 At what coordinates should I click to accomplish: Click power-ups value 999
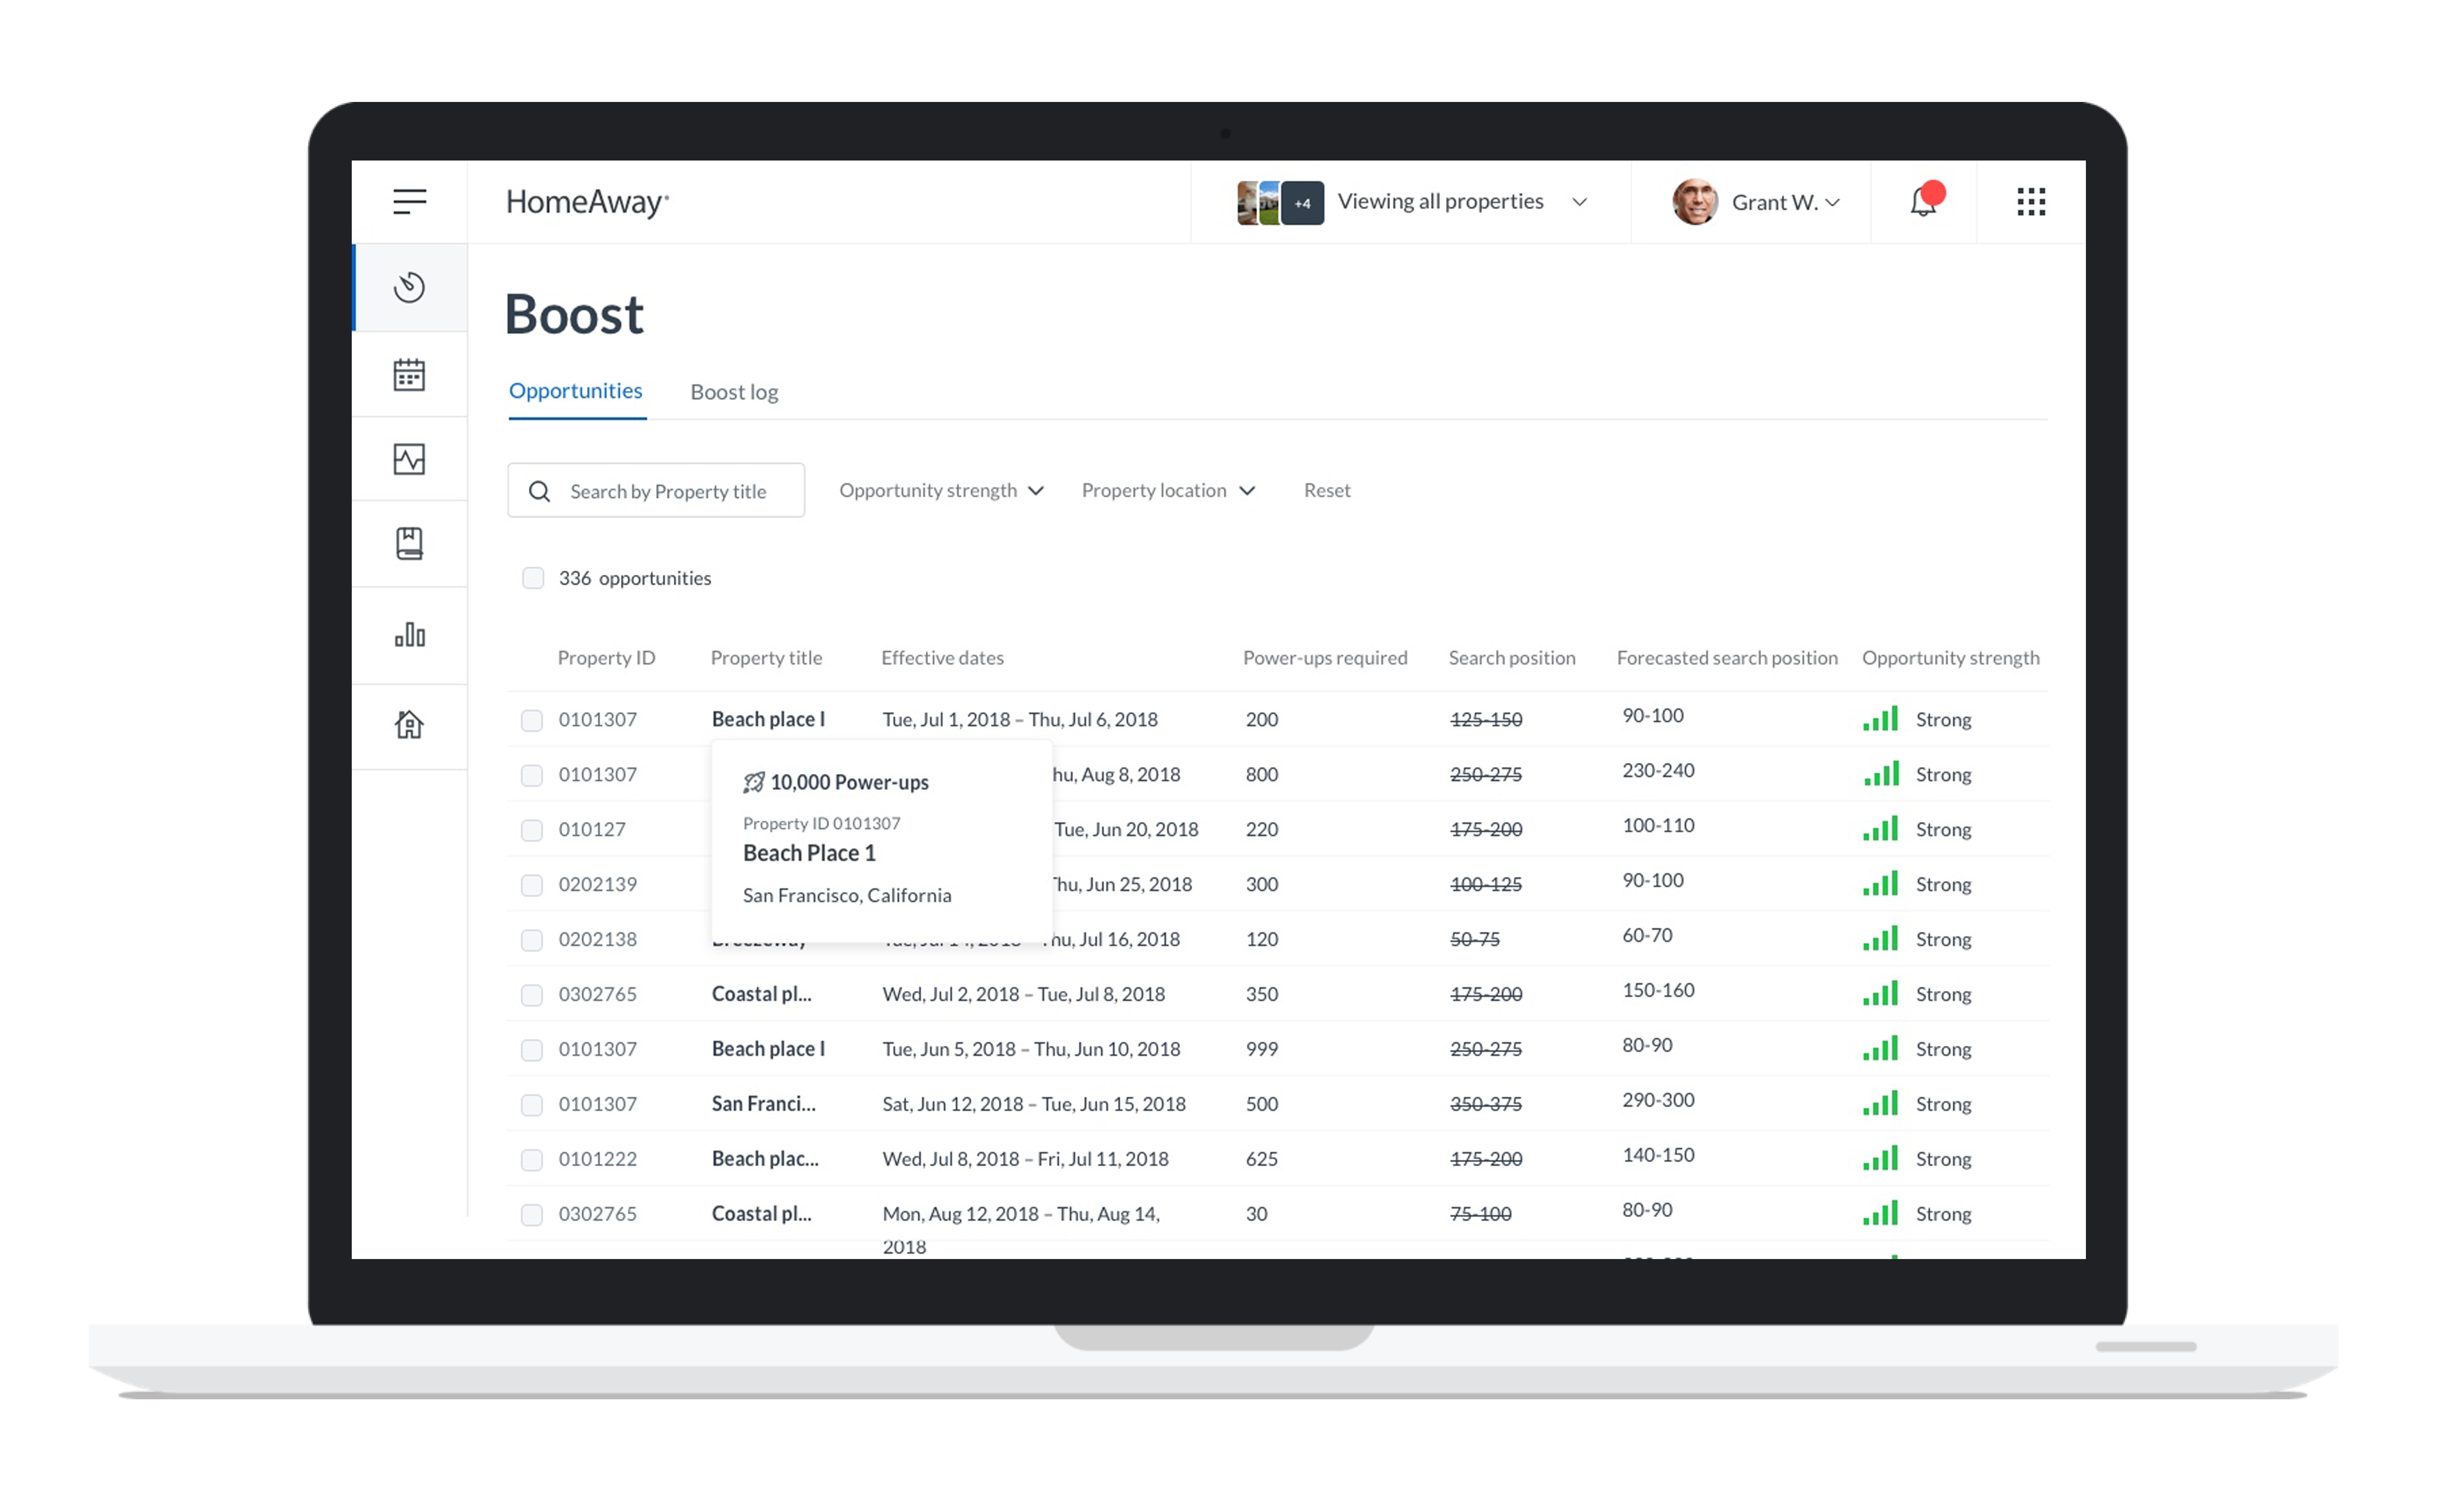pos(1262,1049)
